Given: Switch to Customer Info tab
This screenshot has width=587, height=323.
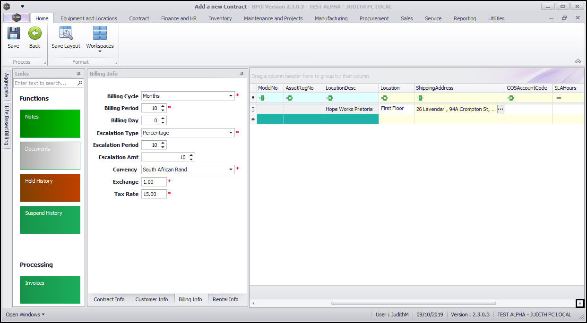Looking at the screenshot, I should tap(152, 299).
